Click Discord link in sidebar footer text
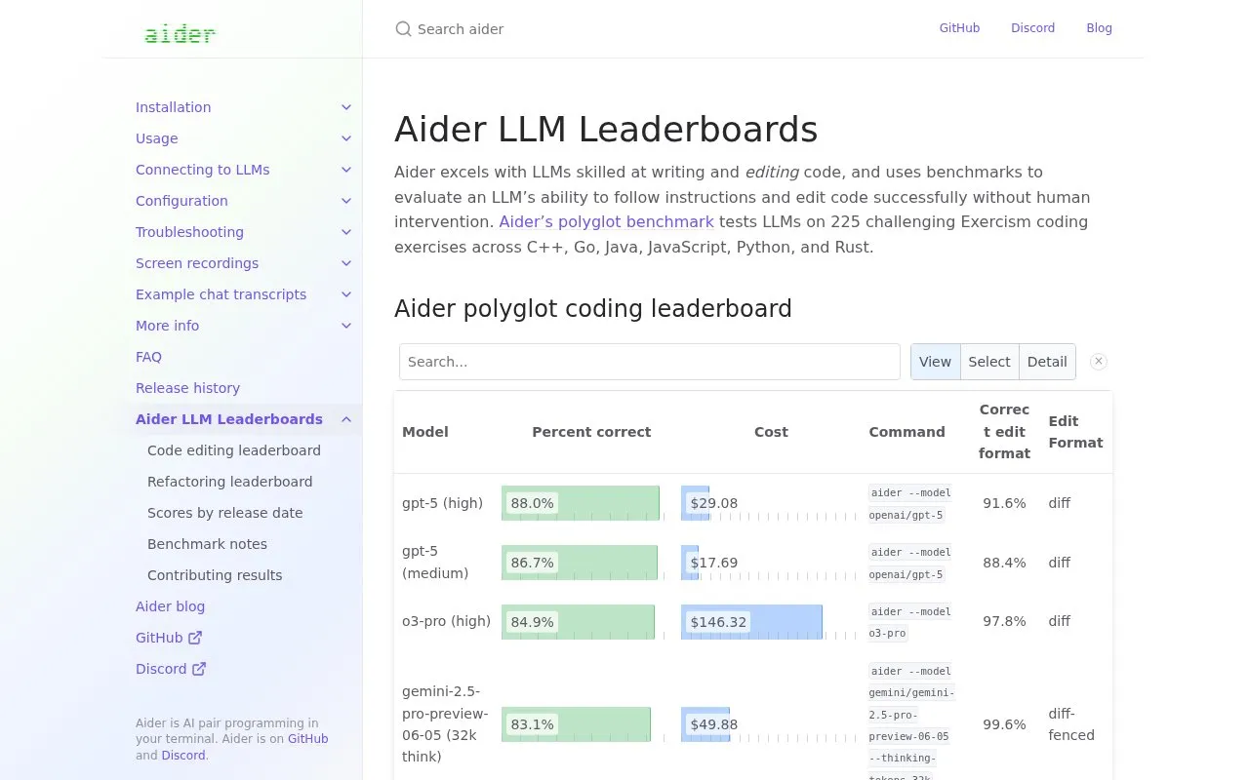 [x=183, y=756]
